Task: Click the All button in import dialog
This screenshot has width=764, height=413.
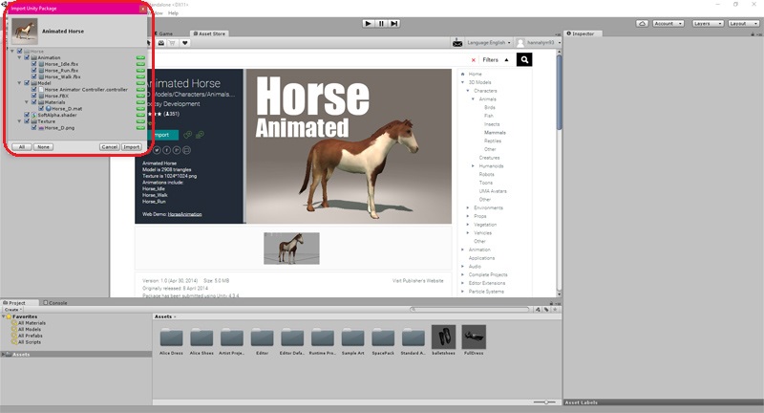Action: point(21,147)
